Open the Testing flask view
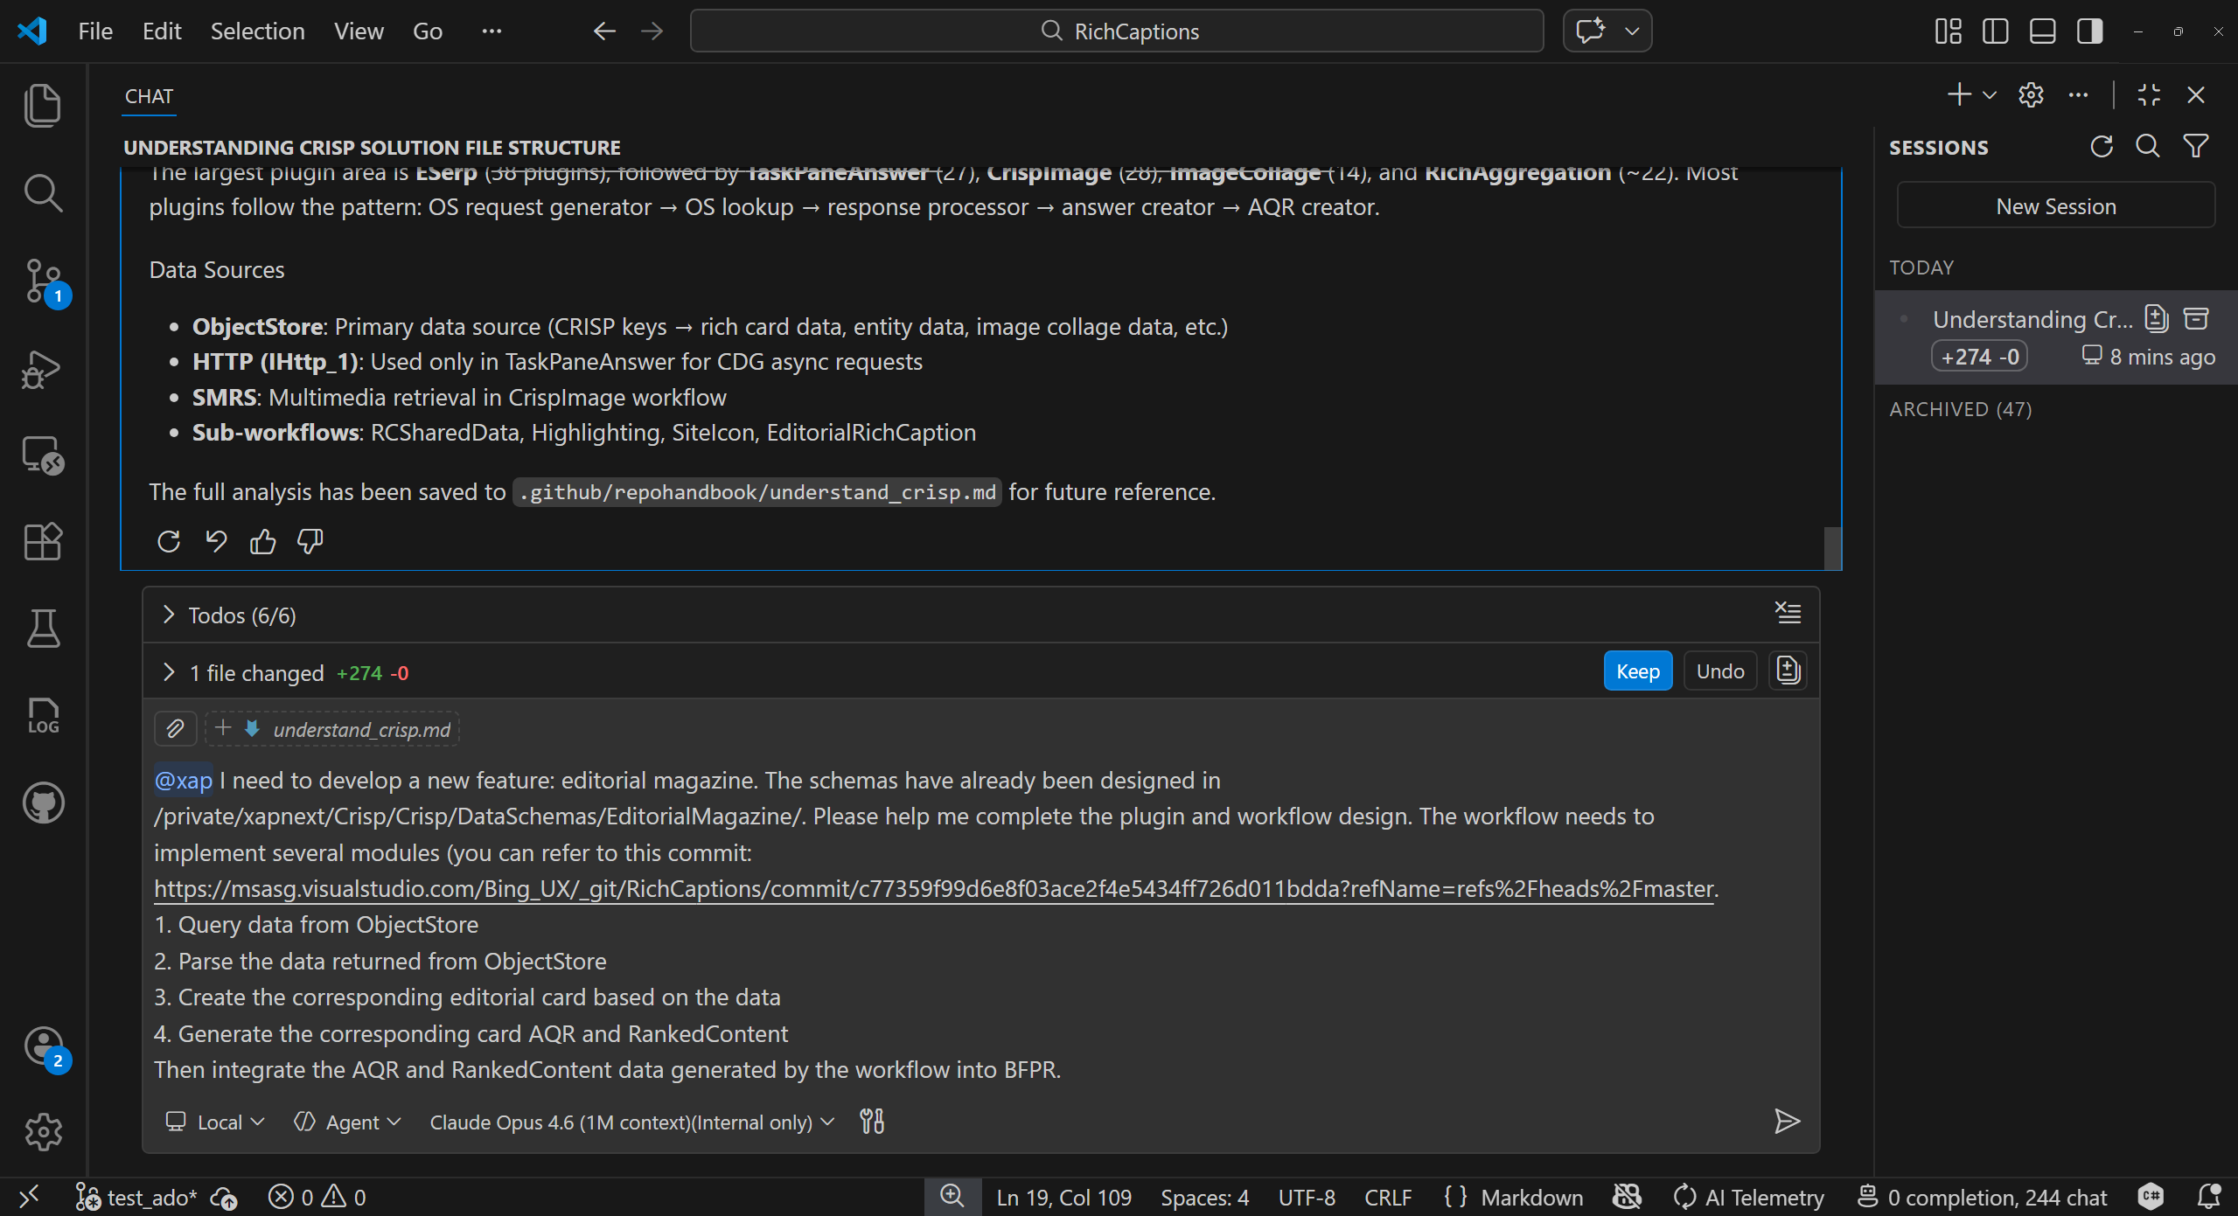This screenshot has width=2238, height=1216. 43,629
